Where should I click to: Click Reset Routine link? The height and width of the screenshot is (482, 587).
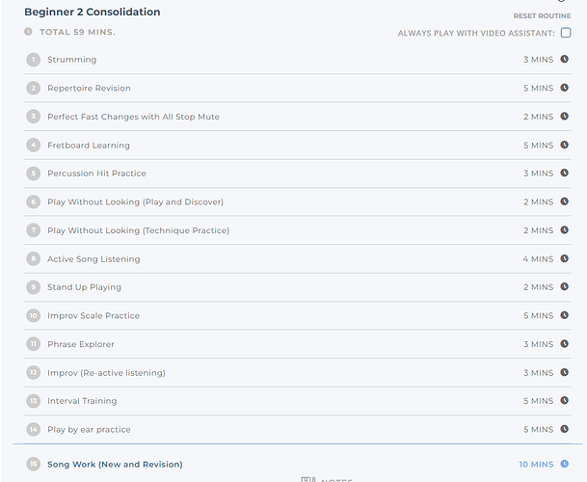[x=542, y=16]
